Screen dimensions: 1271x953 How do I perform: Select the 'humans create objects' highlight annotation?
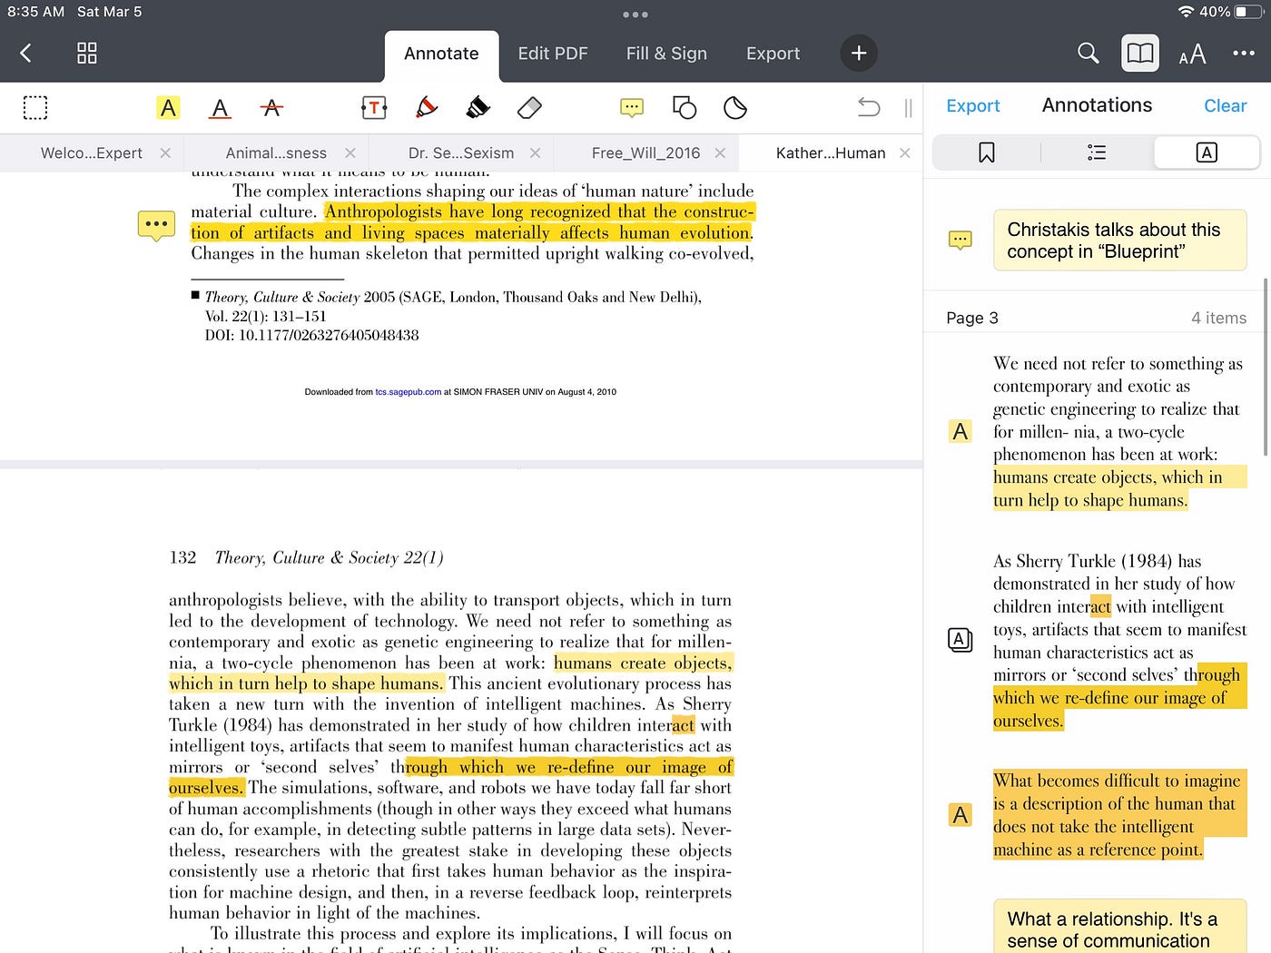pos(1119,432)
